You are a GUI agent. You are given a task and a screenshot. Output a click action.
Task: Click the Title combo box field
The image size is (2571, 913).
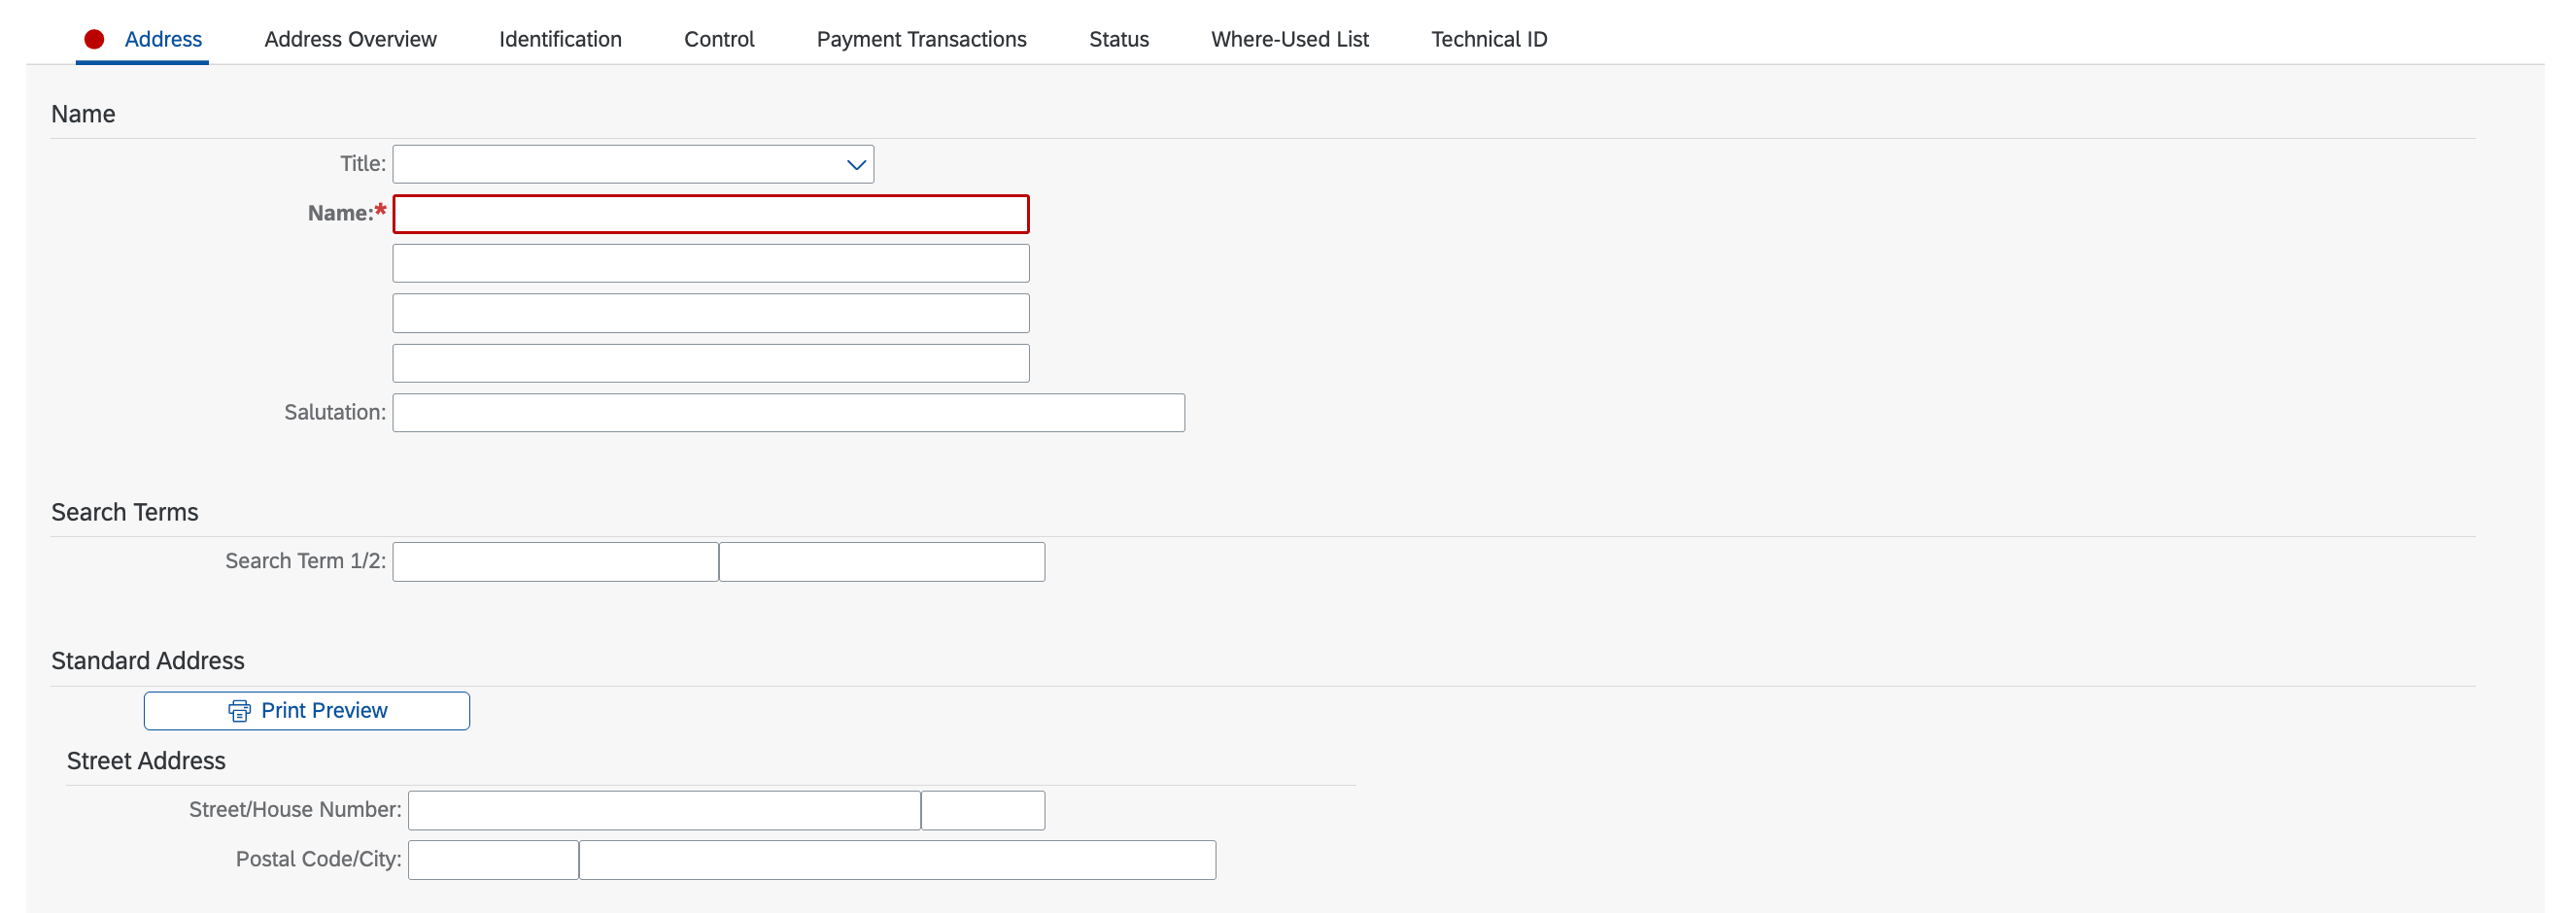tap(634, 165)
